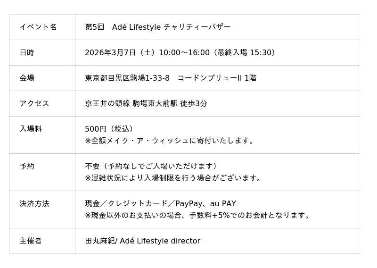This screenshot has width=377, height=268.
Task: Click the address 東京都目黒区駒場1-33-8
Action: [127, 78]
